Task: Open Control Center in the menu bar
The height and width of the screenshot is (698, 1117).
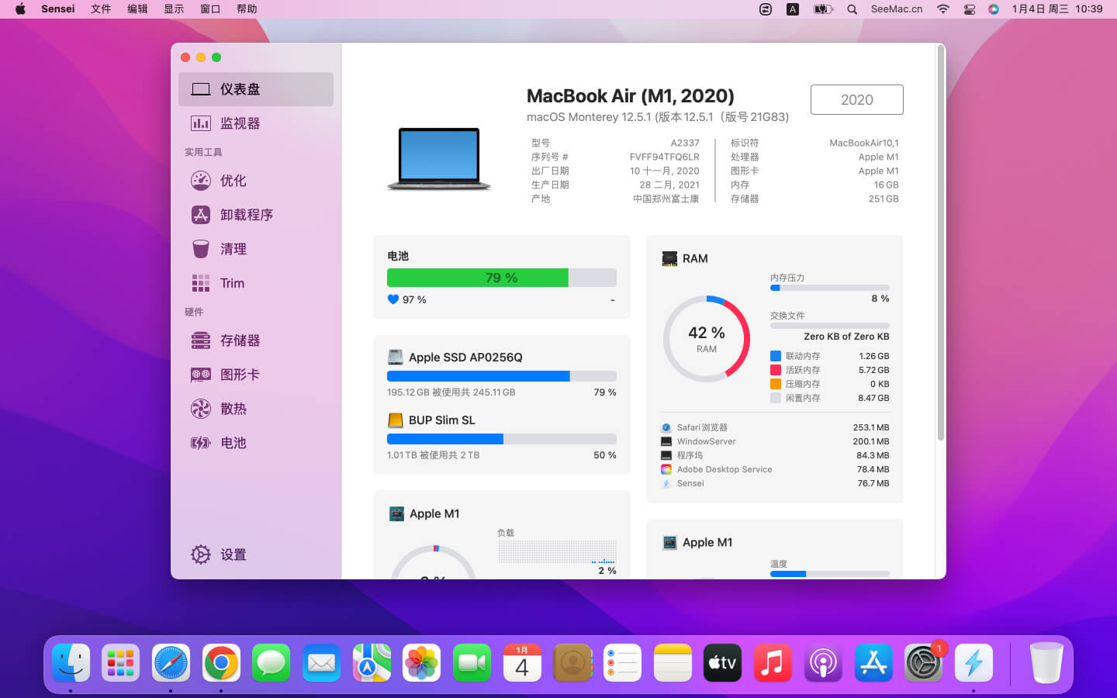Action: coord(969,9)
